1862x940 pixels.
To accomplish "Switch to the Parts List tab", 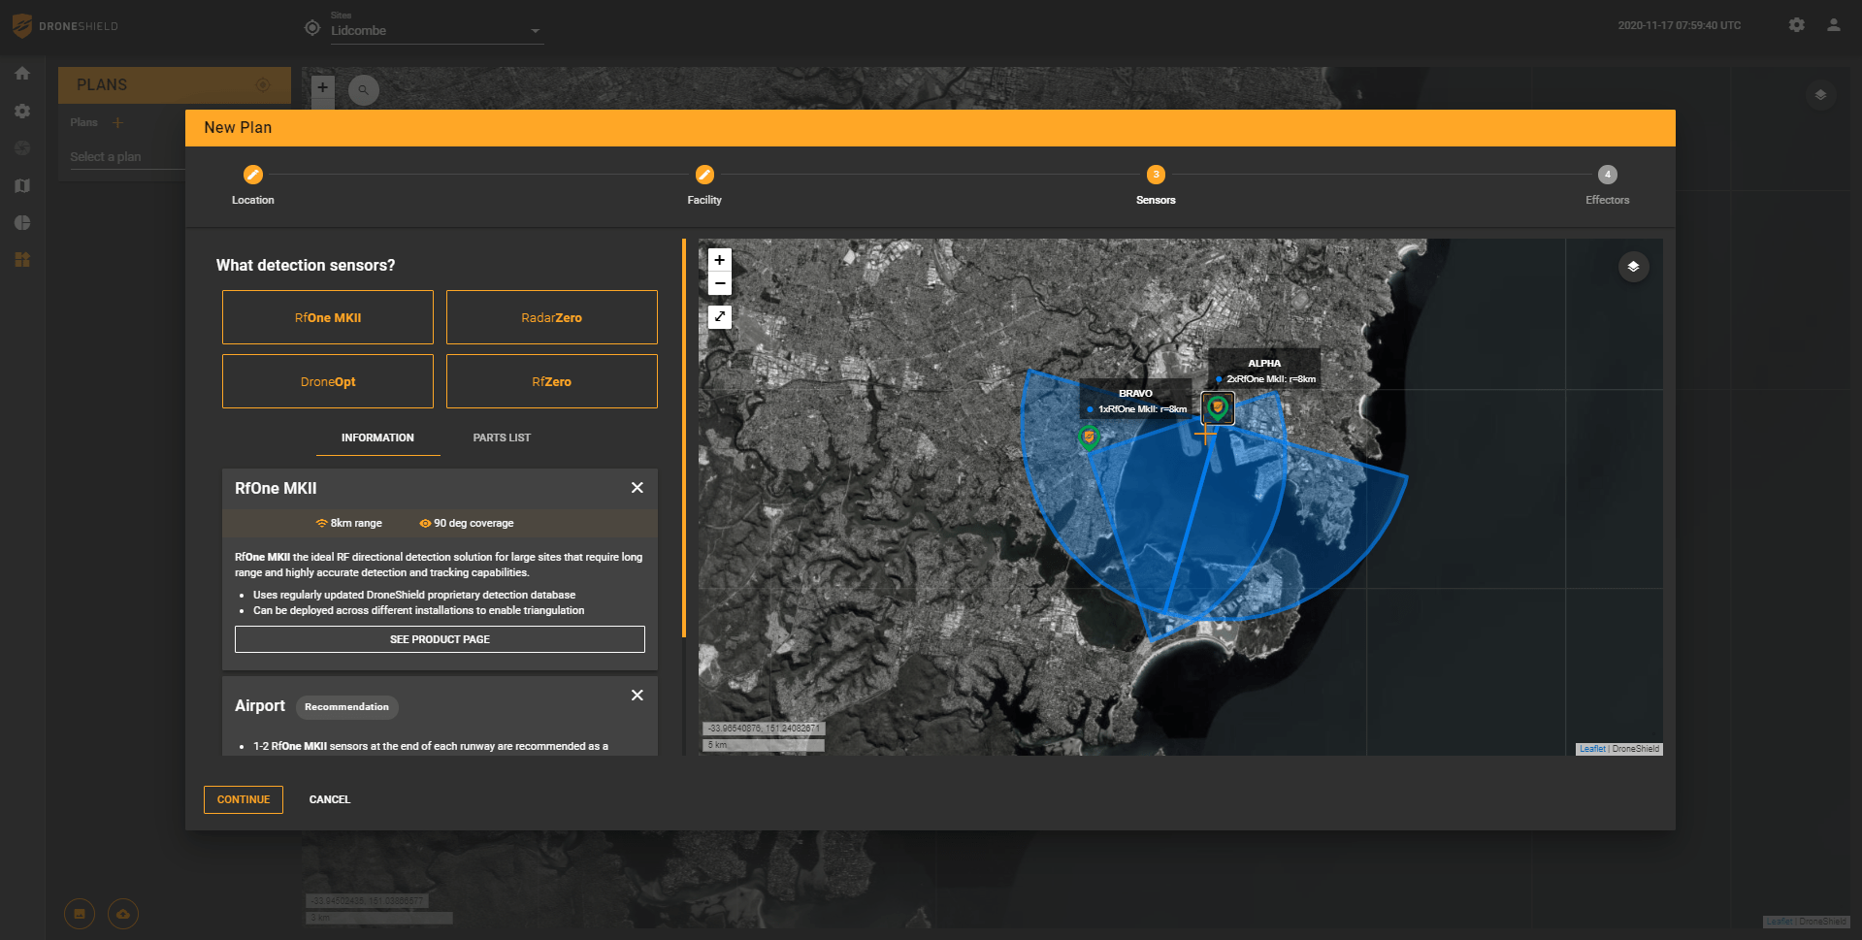I will (x=502, y=438).
